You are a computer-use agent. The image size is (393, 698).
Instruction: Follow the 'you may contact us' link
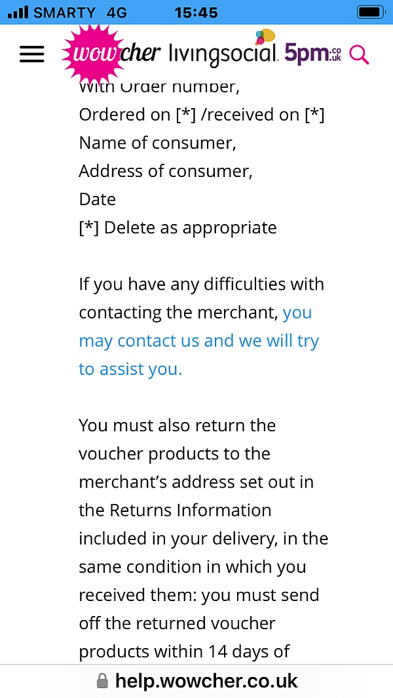coord(199,341)
